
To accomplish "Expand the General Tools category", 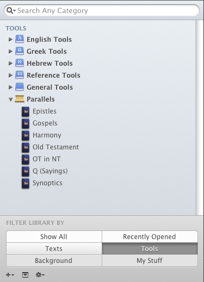I will point(10,87).
